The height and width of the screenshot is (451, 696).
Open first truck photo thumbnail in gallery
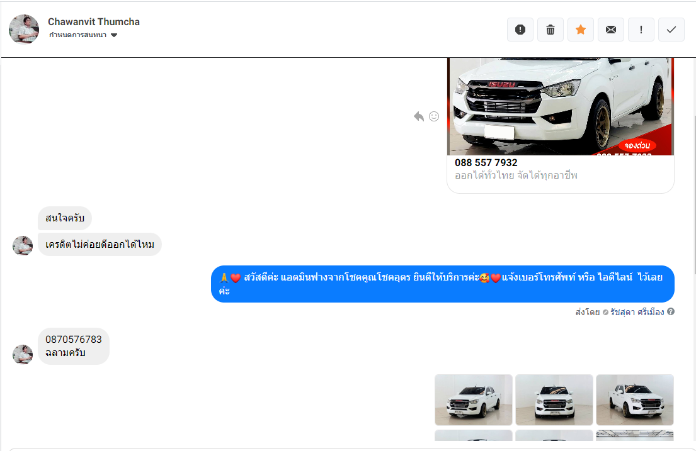(x=474, y=399)
